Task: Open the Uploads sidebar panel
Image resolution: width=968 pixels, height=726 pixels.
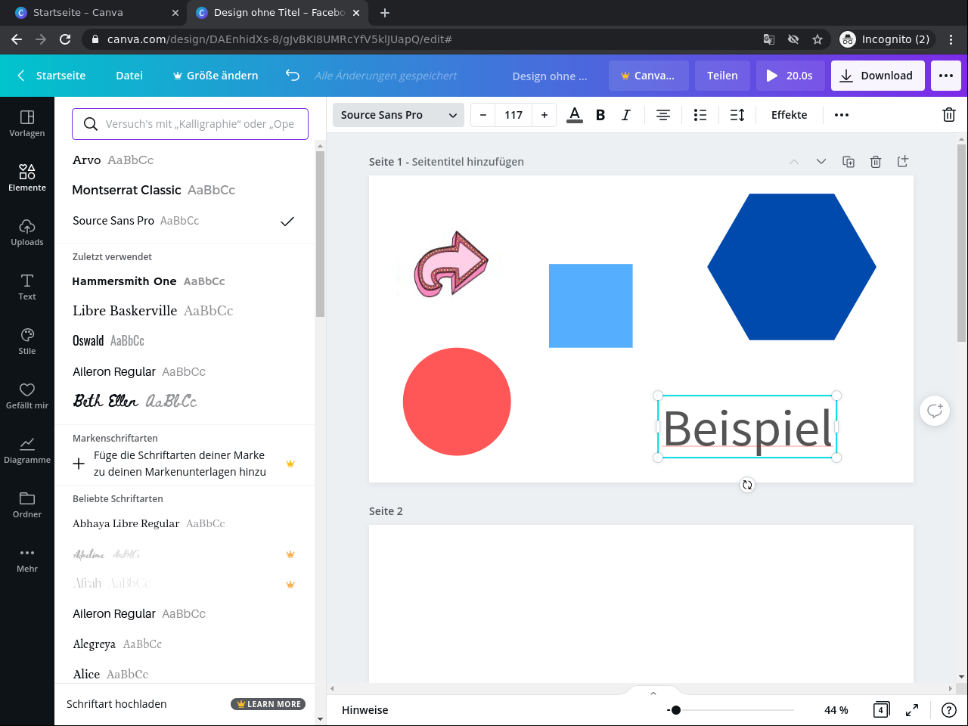Action: coord(27,232)
